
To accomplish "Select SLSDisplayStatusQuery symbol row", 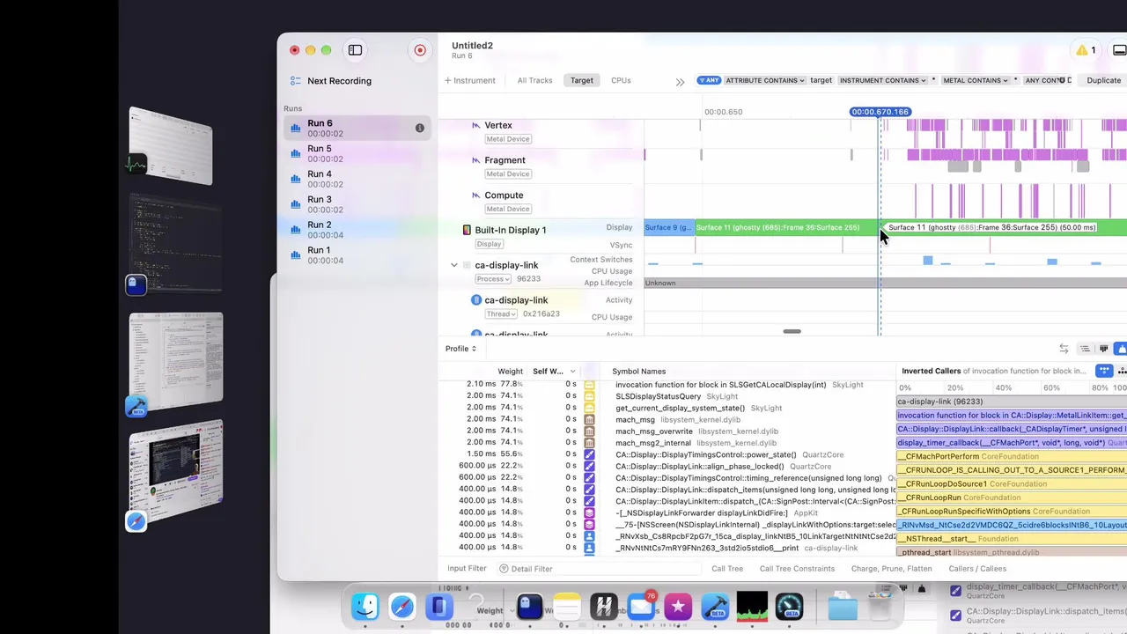I will pos(669,396).
